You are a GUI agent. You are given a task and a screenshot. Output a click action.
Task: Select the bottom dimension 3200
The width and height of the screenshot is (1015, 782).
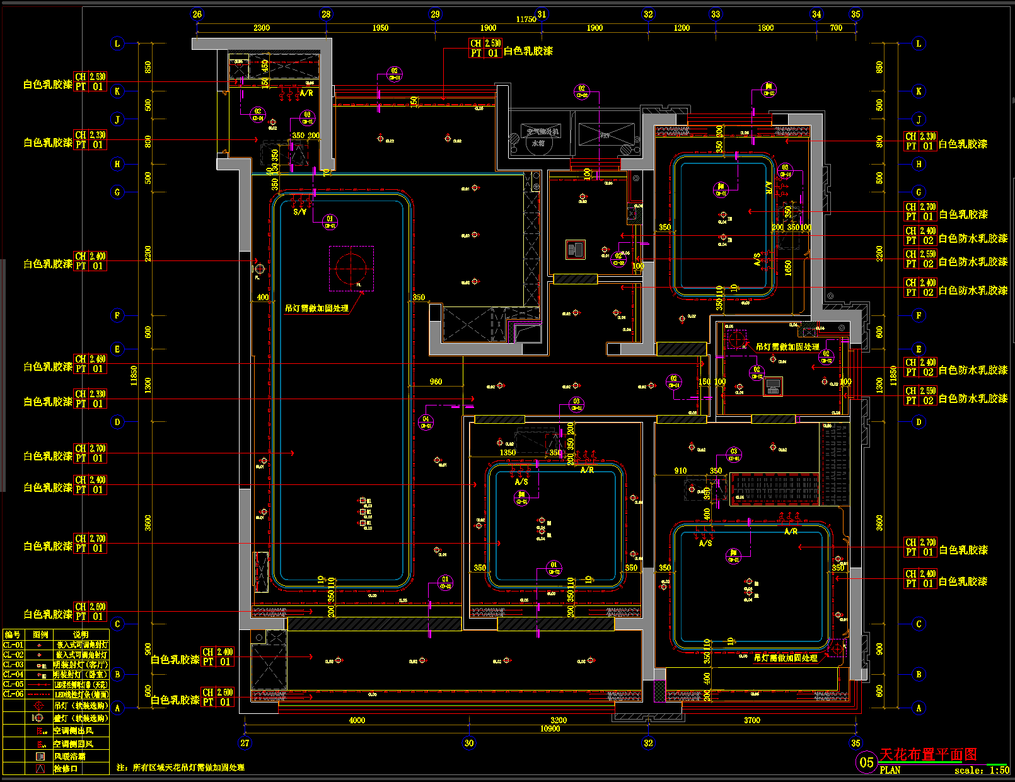pyautogui.click(x=559, y=720)
